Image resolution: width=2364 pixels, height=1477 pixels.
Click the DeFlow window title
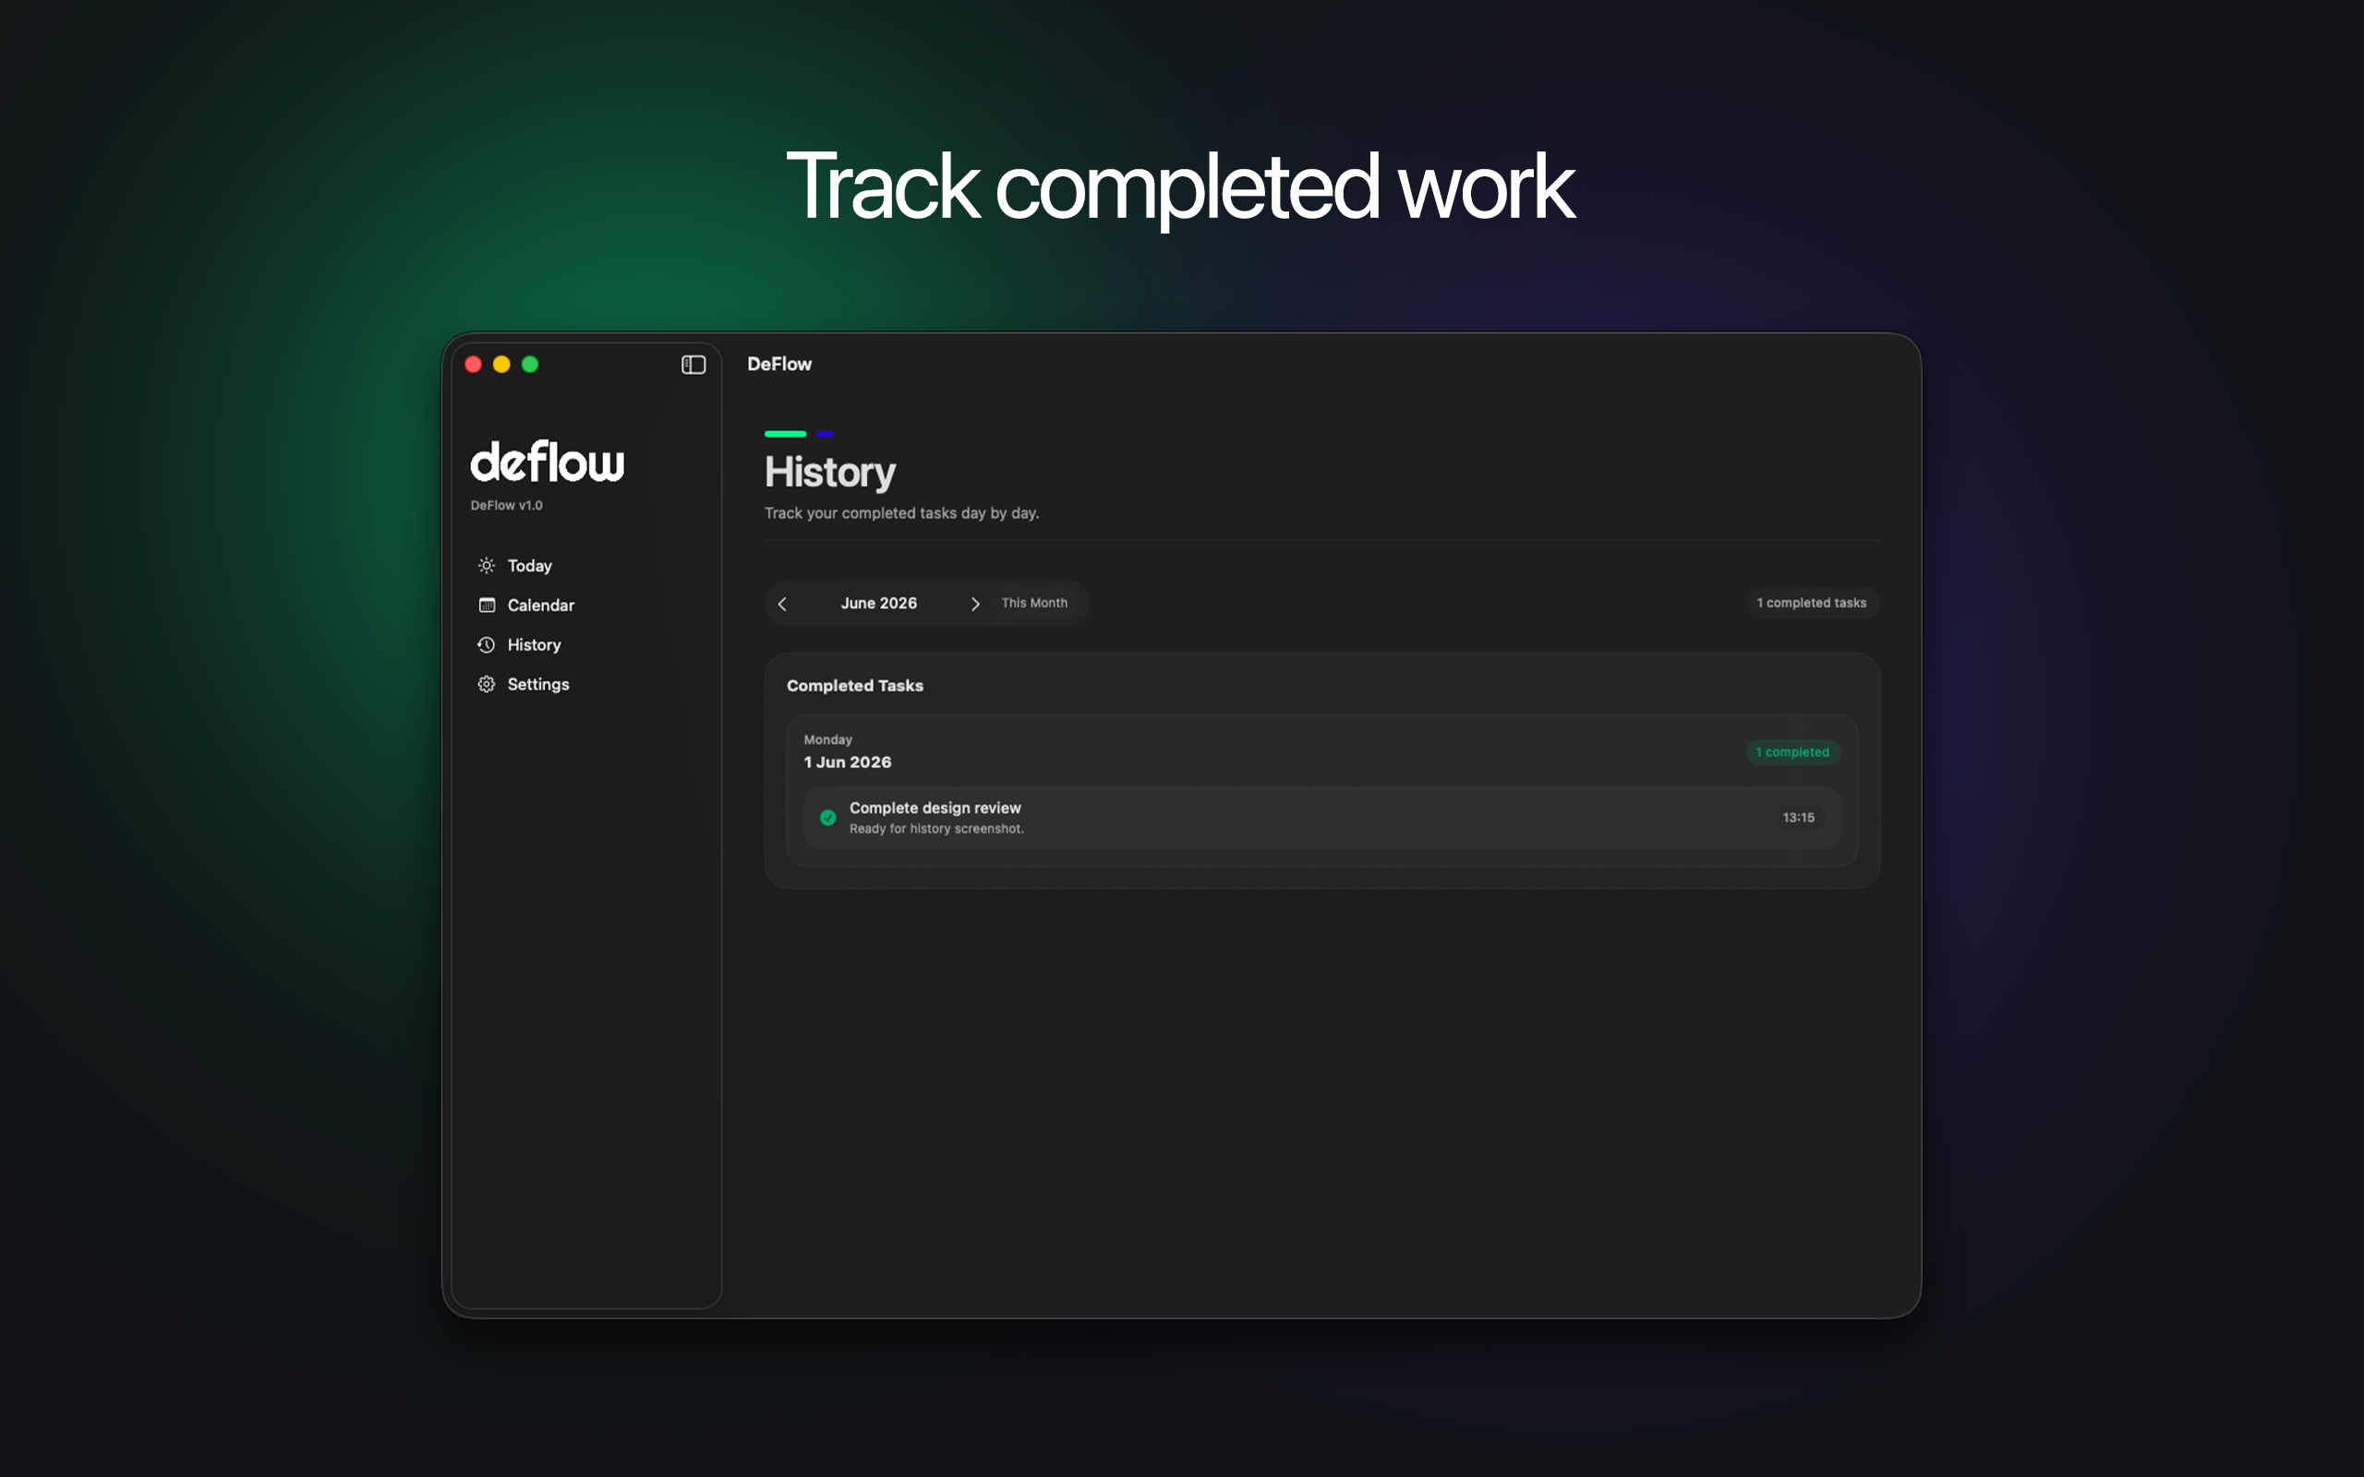click(779, 364)
